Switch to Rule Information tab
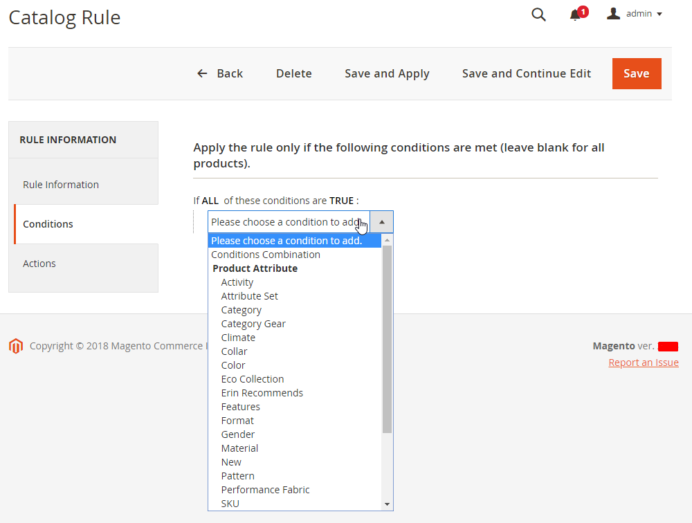Viewport: 692px width, 523px height. click(x=61, y=185)
